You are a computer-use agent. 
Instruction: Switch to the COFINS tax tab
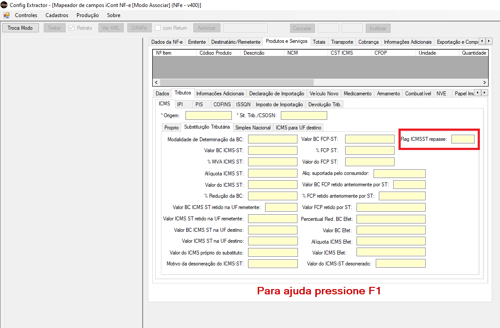tap(222, 105)
